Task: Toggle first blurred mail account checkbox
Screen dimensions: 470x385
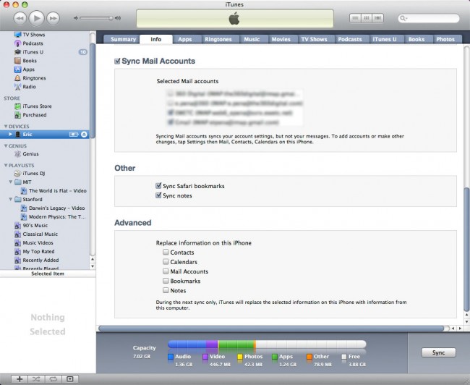Action: (x=171, y=93)
